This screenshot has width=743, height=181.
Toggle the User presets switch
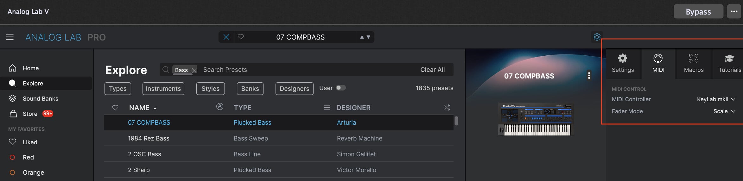340,88
